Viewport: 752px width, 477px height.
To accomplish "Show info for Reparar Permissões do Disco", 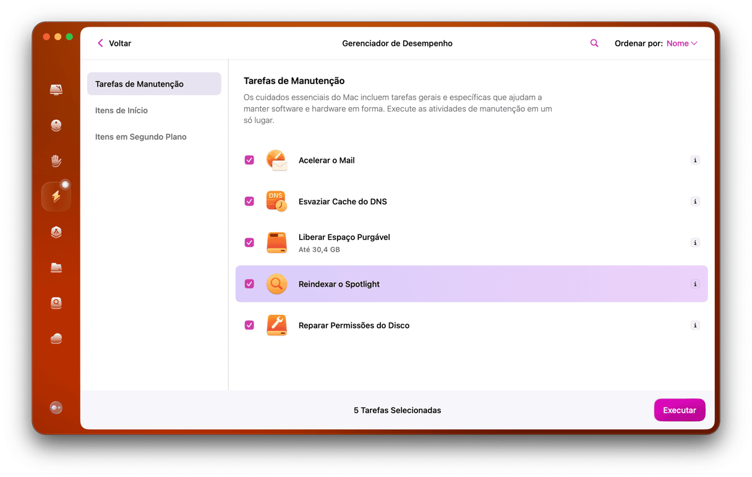I will click(695, 325).
